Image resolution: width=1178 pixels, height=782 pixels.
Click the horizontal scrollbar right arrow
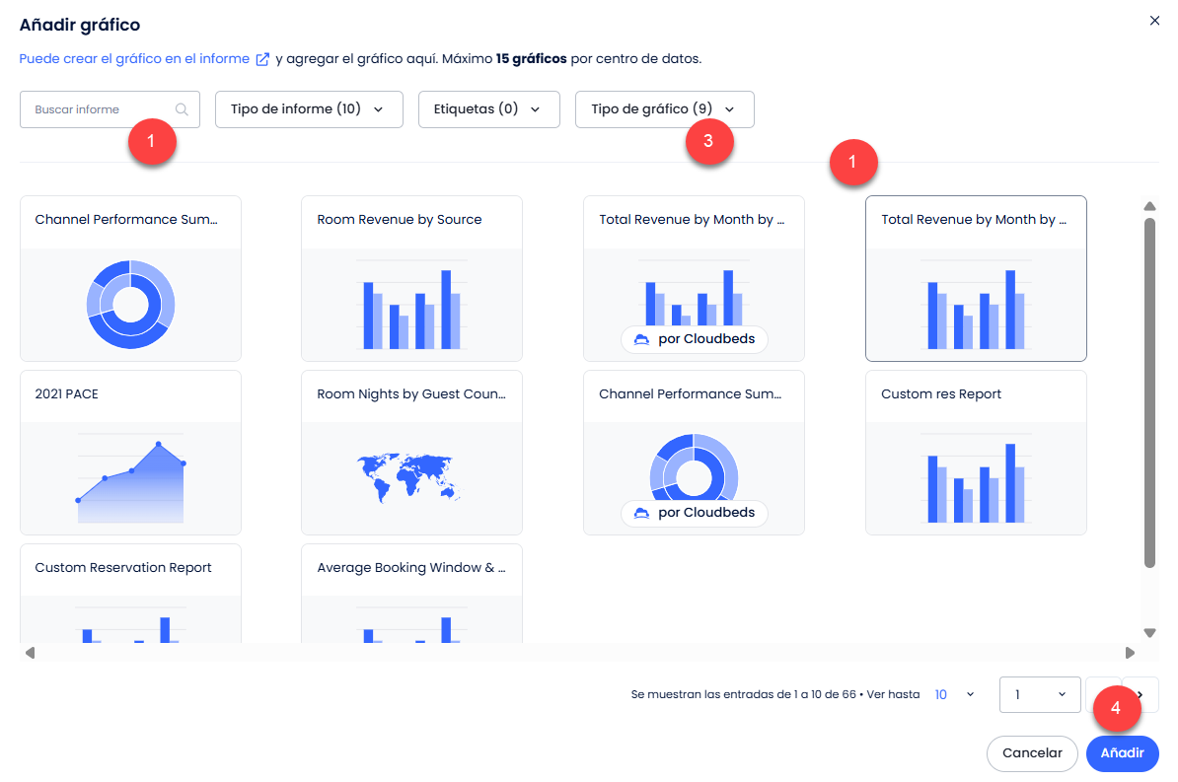1130,653
